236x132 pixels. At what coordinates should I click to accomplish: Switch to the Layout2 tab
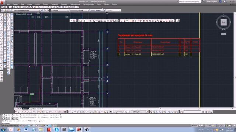click(x=39, y=109)
